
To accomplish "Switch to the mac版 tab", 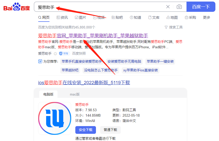I will click(75, 95).
